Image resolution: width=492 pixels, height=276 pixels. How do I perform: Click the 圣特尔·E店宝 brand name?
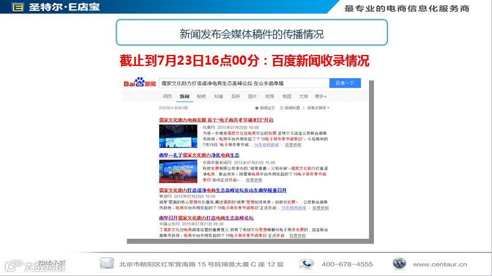pyautogui.click(x=64, y=7)
